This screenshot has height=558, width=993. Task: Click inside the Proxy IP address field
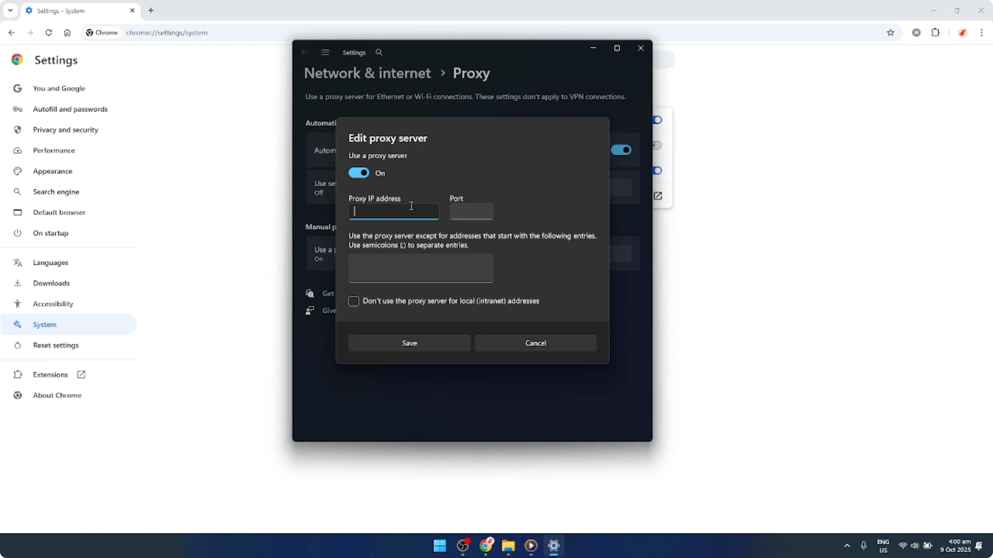[x=394, y=211]
